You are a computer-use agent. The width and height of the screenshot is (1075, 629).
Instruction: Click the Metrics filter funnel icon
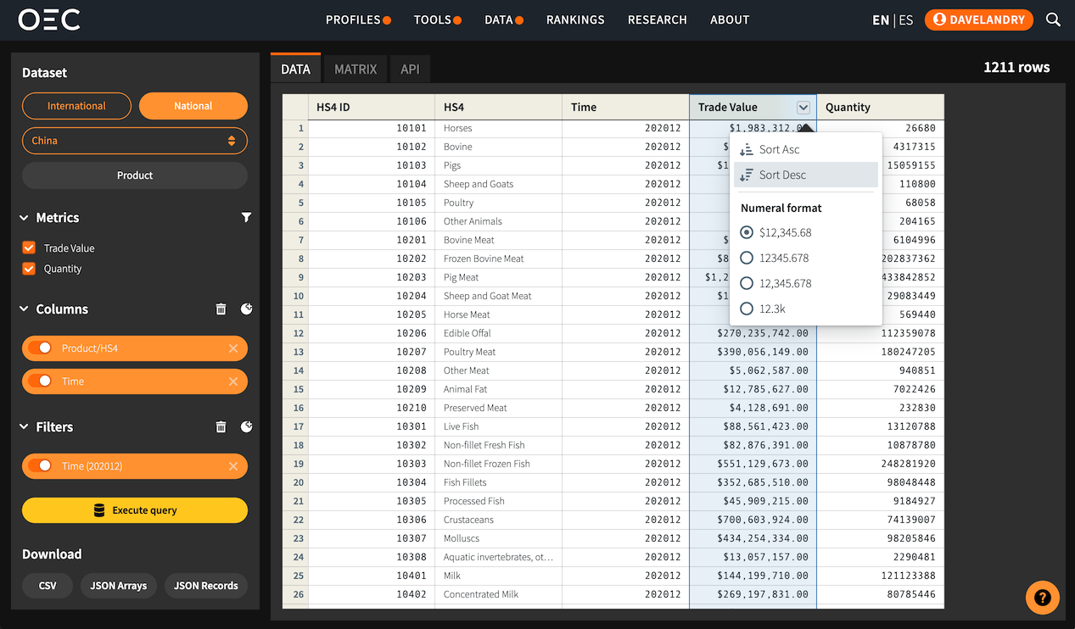click(246, 218)
